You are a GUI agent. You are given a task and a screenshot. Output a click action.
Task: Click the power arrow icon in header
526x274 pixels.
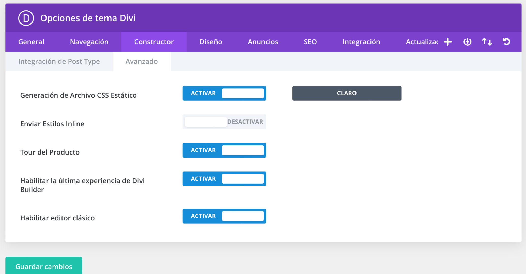(467, 42)
